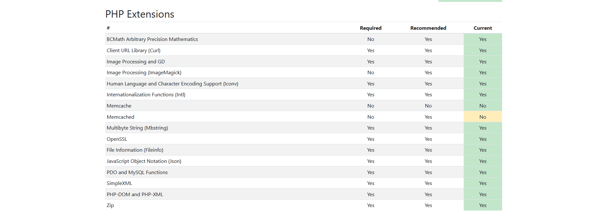
Task: Select the Client URL Library (Curl) row
Action: pyautogui.click(x=134, y=51)
